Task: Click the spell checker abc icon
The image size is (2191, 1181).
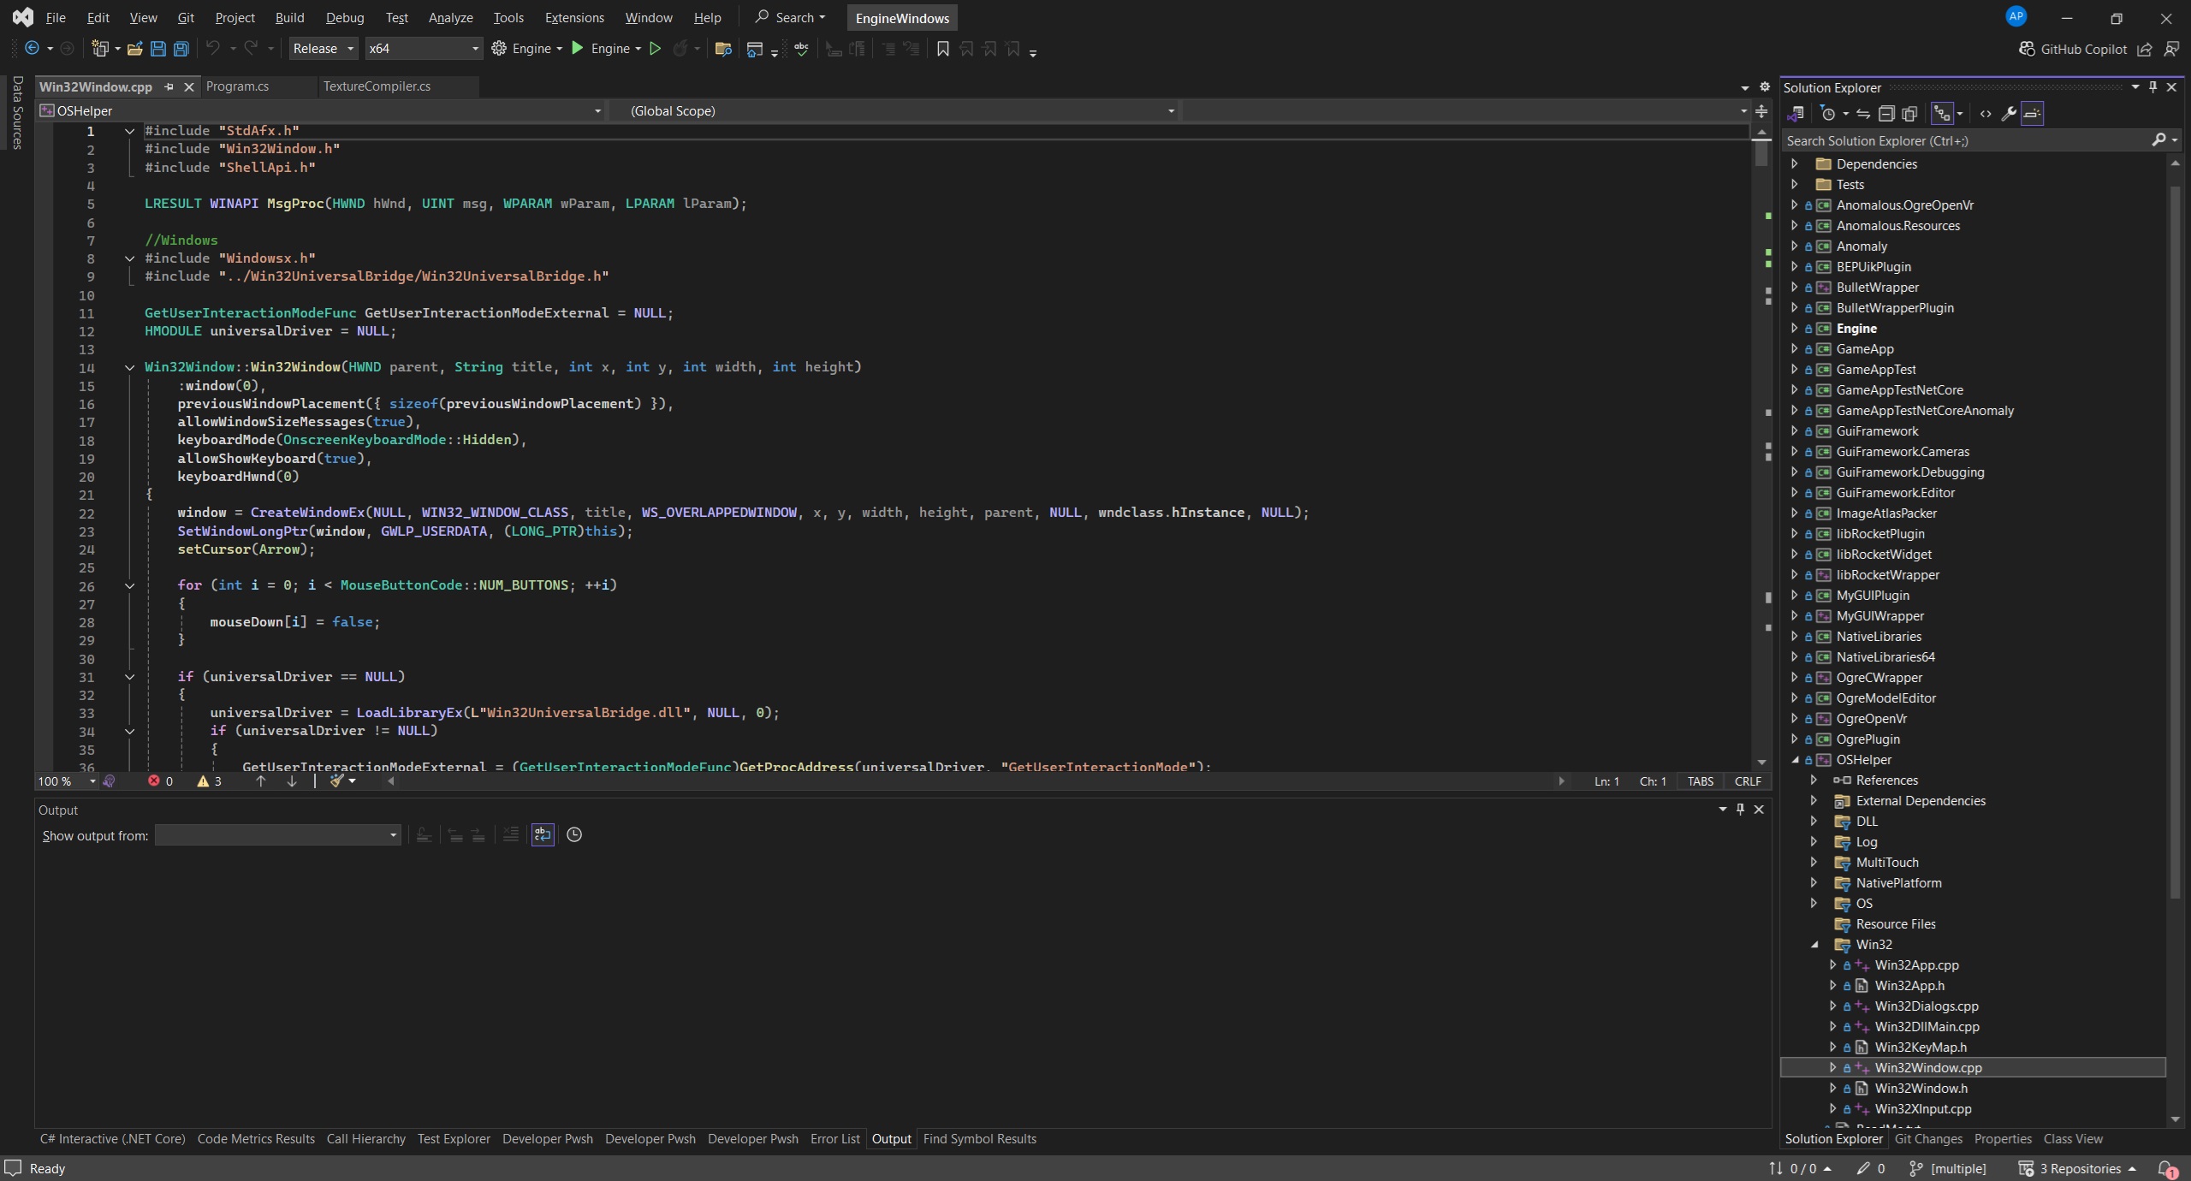Action: (x=801, y=49)
